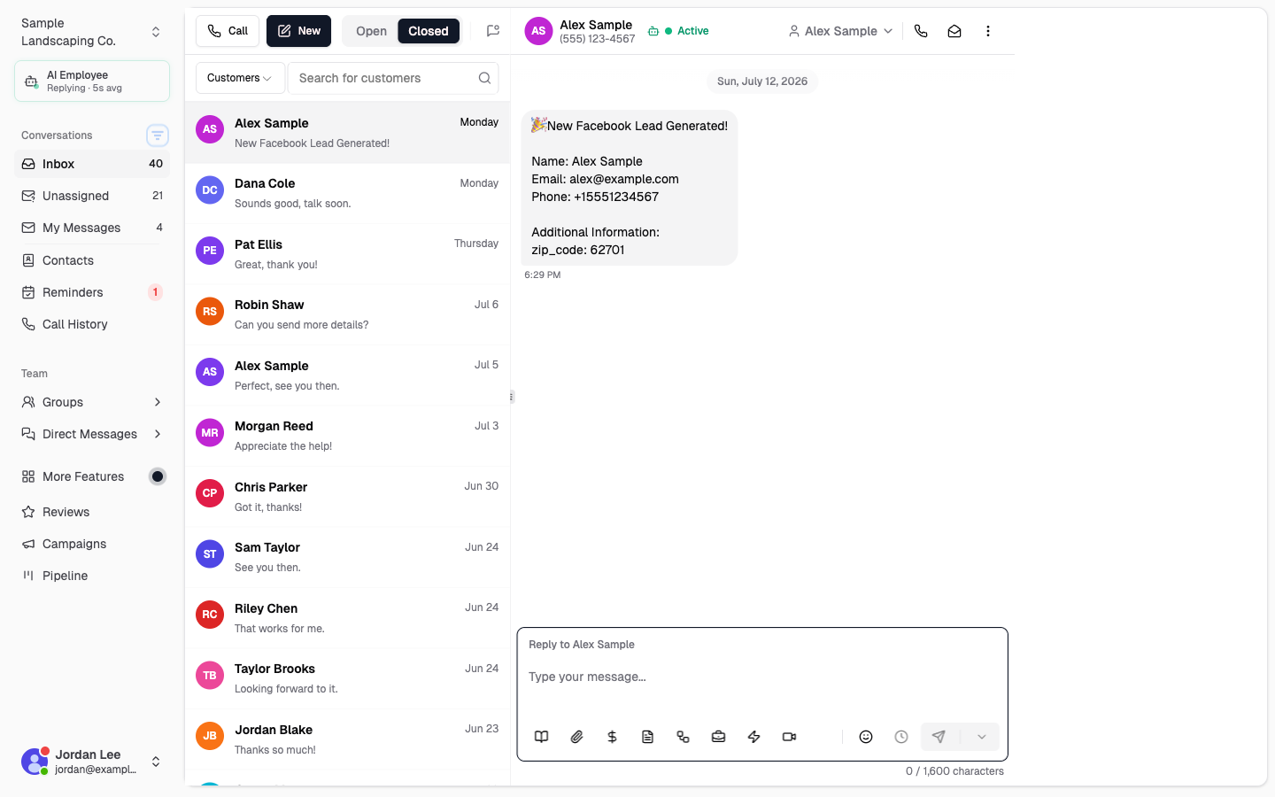Go to Unassigned conversations
The width and height of the screenshot is (1275, 797).
tap(92, 196)
